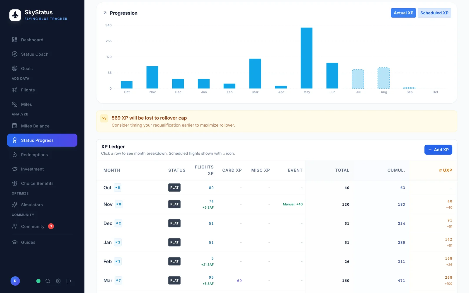Screen dimensions: 469x293
Task: Click the dashed Aug scheduled bar
Action: [x=384, y=78]
